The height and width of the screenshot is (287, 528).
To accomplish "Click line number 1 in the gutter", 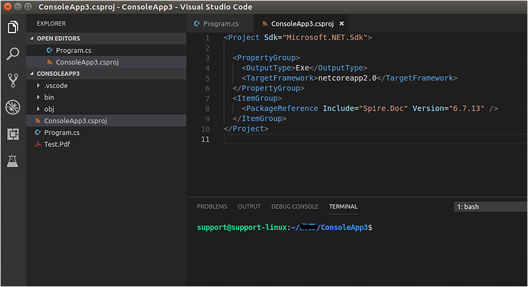I will coord(207,38).
